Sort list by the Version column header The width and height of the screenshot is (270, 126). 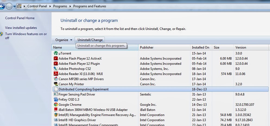[x=251, y=47]
